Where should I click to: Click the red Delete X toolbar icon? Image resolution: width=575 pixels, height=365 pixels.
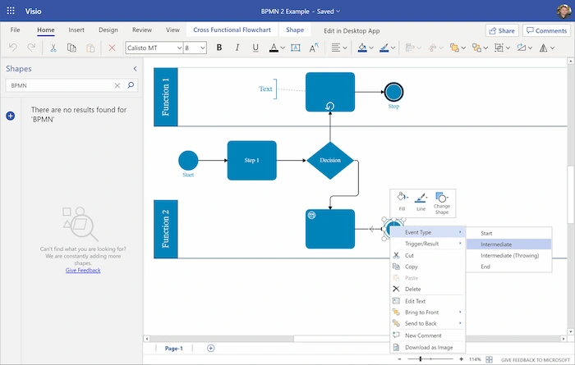pyautogui.click(x=112, y=48)
